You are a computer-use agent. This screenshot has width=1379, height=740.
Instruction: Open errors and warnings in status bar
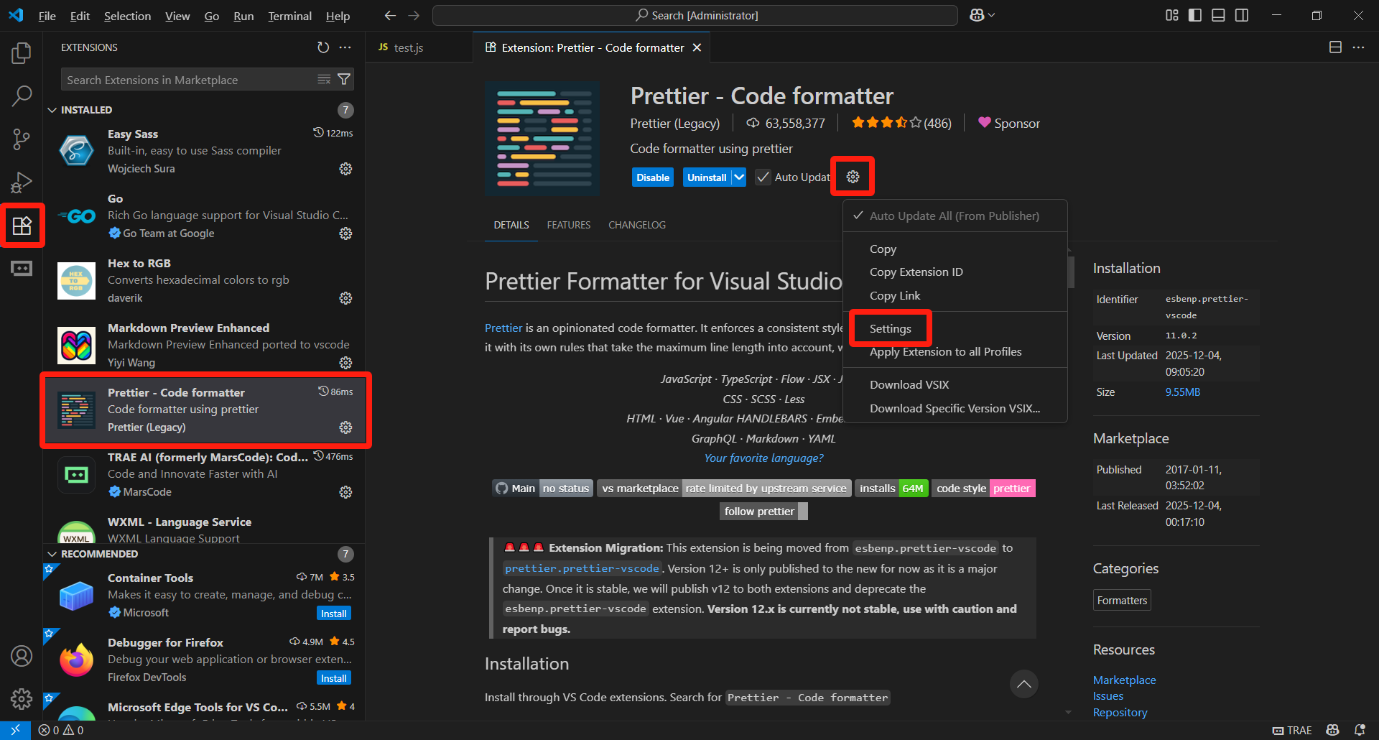(61, 730)
